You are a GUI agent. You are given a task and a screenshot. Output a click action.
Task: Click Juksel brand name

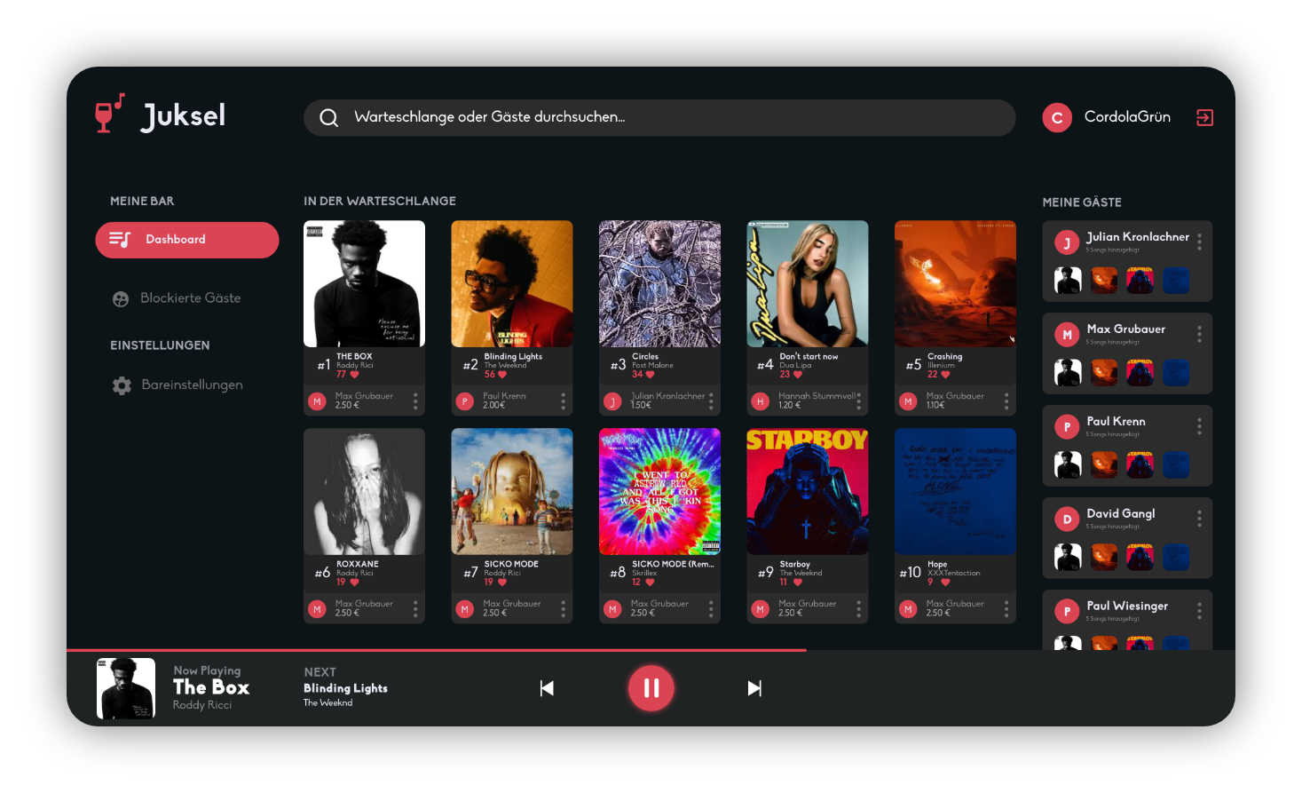pos(183,116)
